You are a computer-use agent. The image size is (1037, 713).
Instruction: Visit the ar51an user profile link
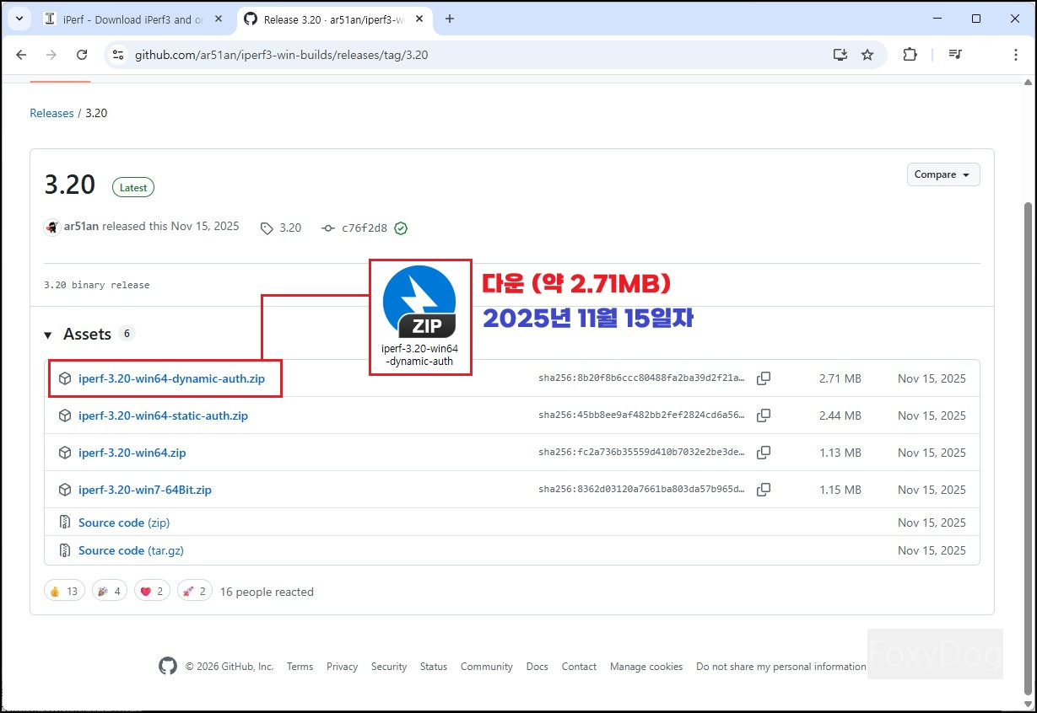81,227
